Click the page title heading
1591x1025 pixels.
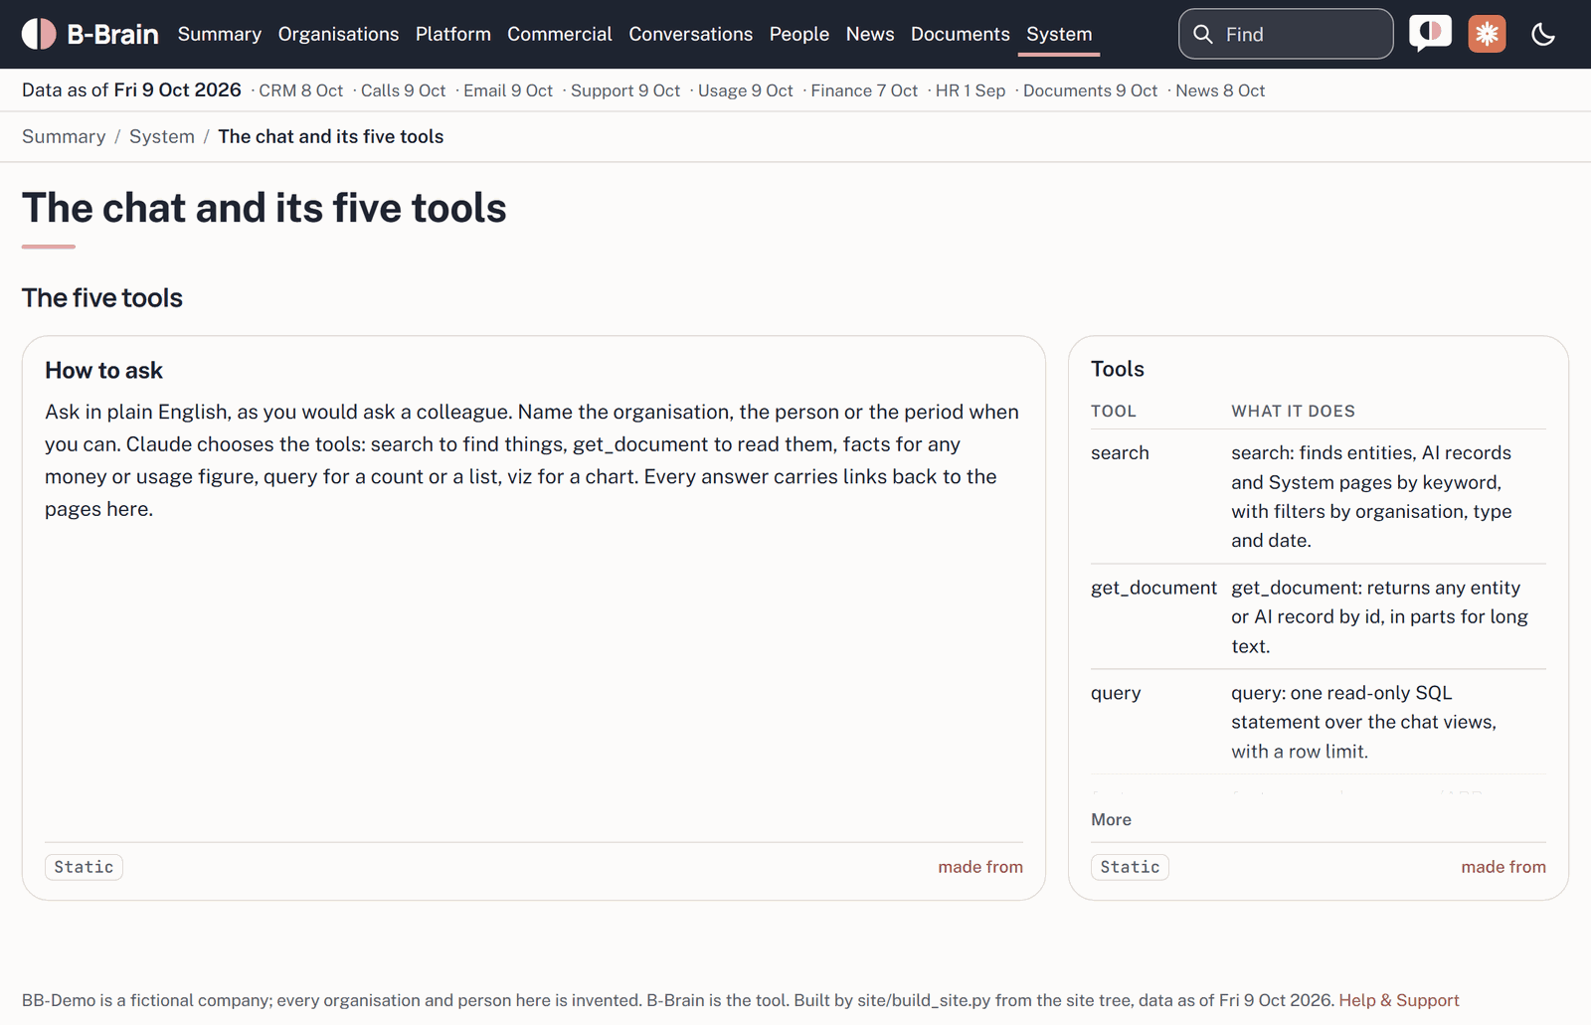tap(265, 208)
